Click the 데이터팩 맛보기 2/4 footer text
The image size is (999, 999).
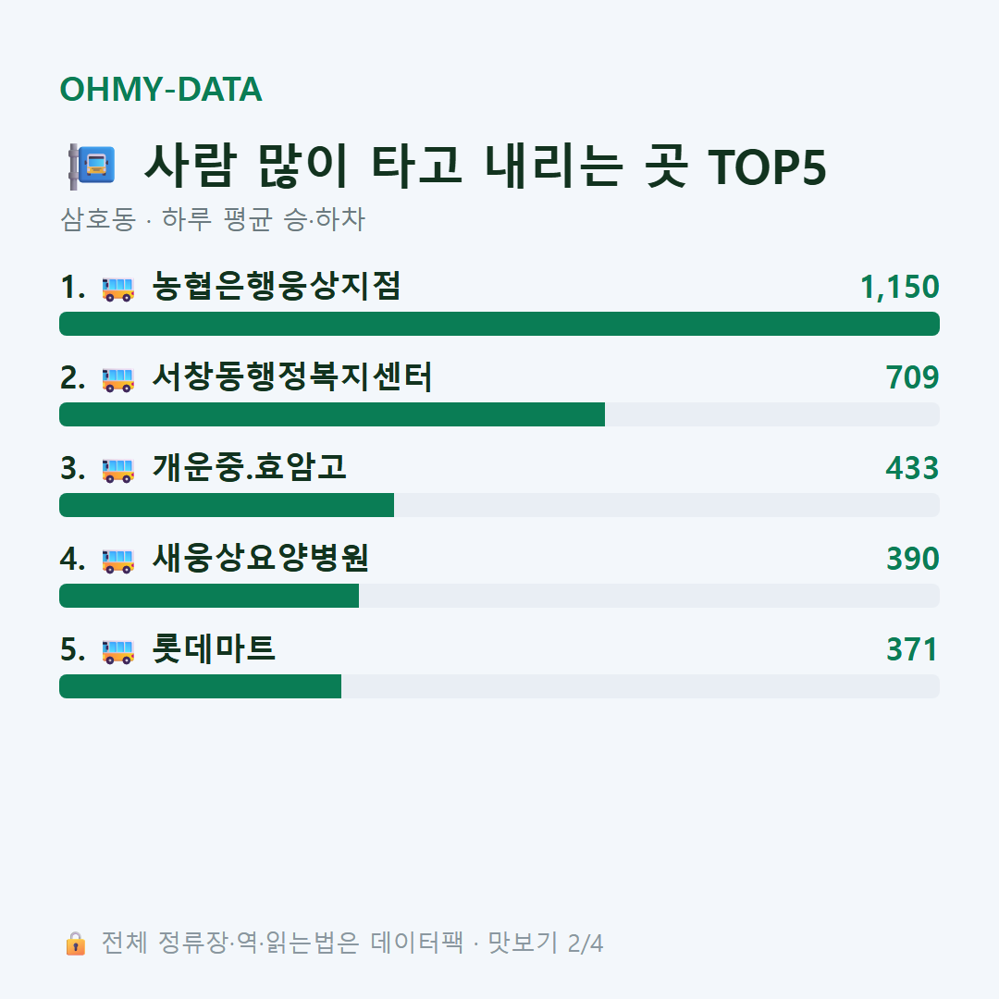point(487,943)
